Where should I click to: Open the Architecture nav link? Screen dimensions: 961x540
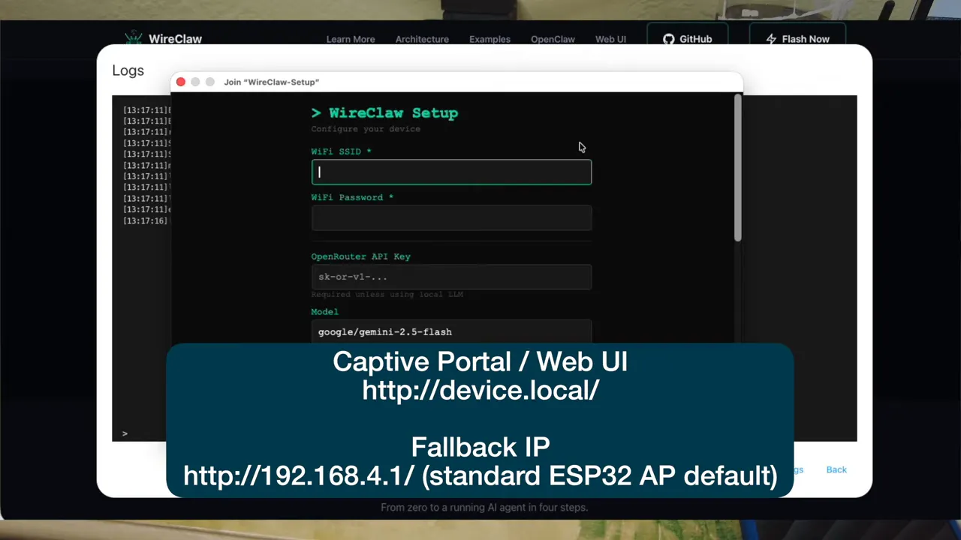click(422, 39)
